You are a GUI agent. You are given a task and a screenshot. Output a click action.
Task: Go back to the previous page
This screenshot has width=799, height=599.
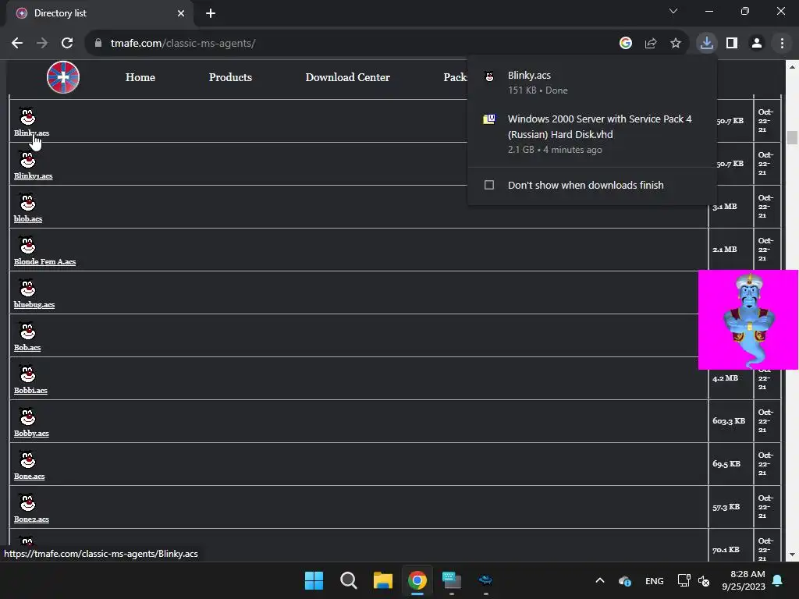tap(17, 44)
